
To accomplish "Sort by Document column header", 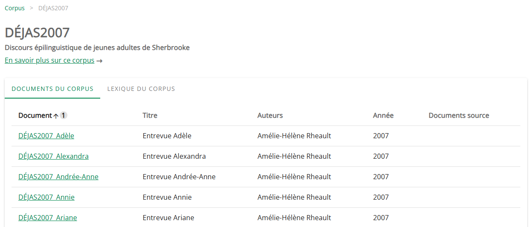I will pyautogui.click(x=35, y=115).
